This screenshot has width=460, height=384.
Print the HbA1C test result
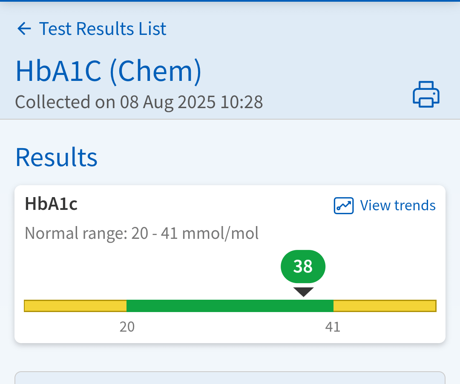click(426, 94)
